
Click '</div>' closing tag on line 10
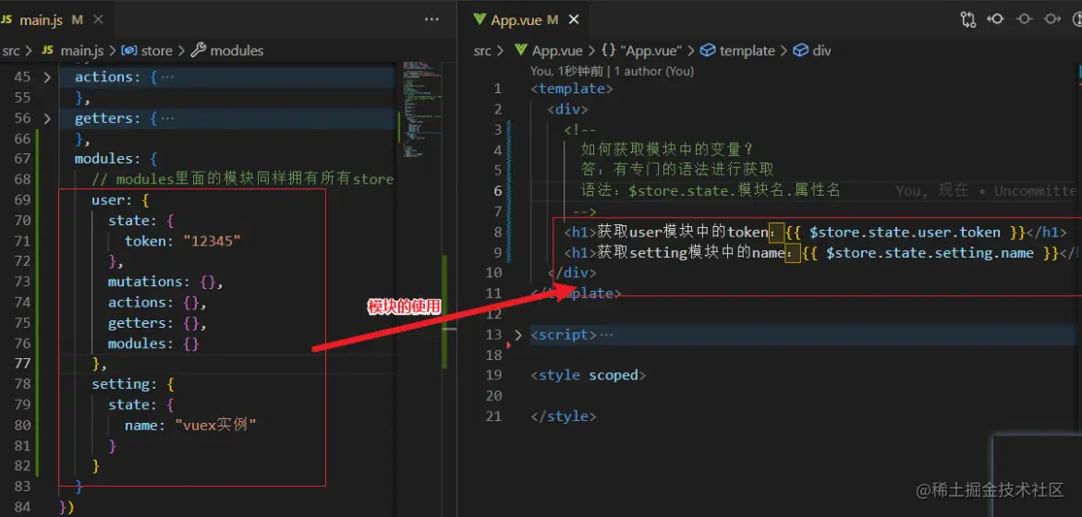click(x=572, y=273)
